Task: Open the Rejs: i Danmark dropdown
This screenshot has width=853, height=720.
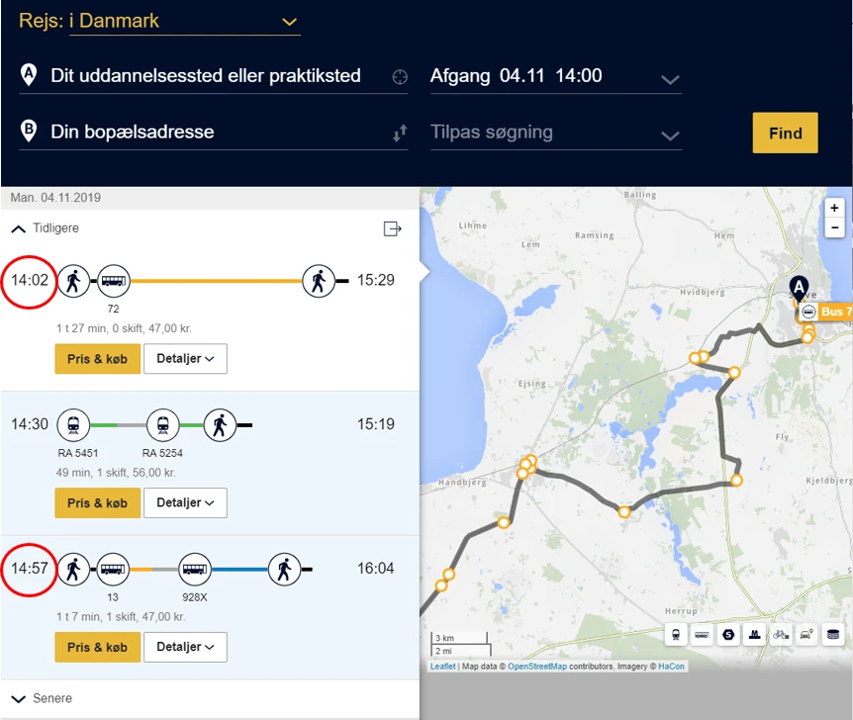Action: [288, 20]
